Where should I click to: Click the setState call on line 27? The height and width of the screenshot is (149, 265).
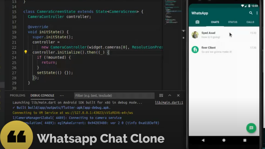coord(55,72)
